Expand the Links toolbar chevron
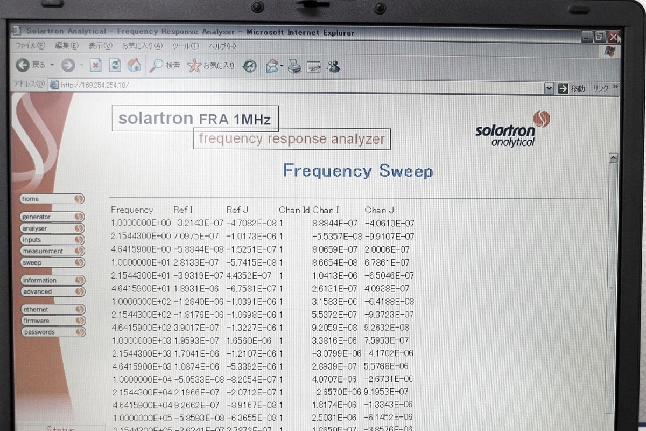The width and height of the screenshot is (646, 431). pyautogui.click(x=615, y=87)
